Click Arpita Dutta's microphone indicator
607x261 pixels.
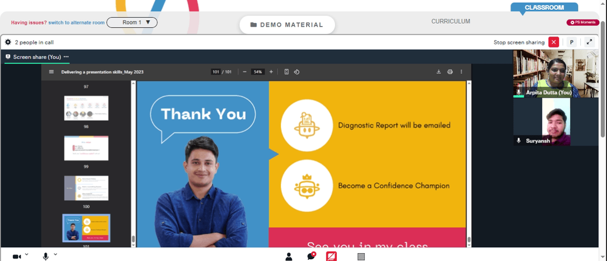(x=519, y=92)
